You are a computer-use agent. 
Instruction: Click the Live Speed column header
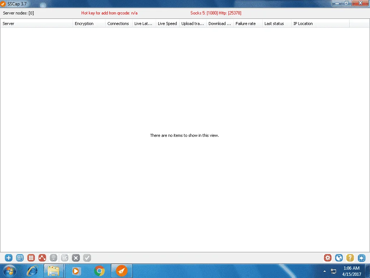168,24
